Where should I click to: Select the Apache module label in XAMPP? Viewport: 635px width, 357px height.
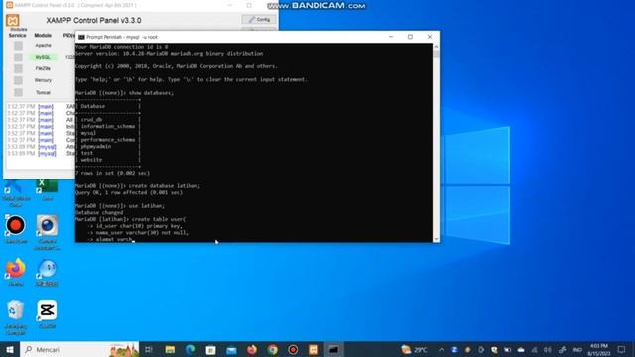click(x=43, y=46)
